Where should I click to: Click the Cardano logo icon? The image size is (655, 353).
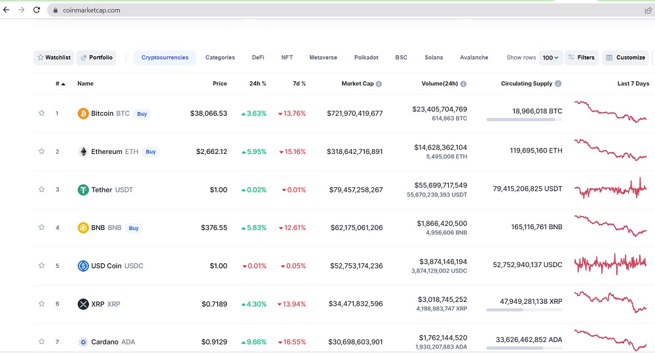coord(83,342)
